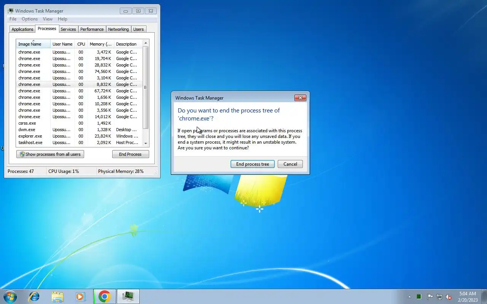Screen dimensions: 487x304
Task: Select chrome.exe row using 14,012 K
Action: pyautogui.click(x=79, y=117)
